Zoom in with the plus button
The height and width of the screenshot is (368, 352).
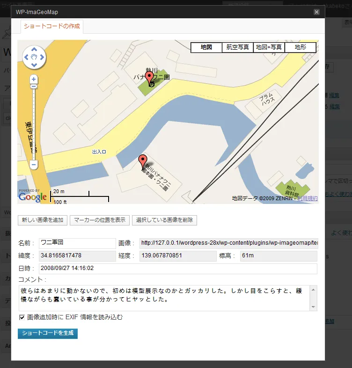click(34, 79)
